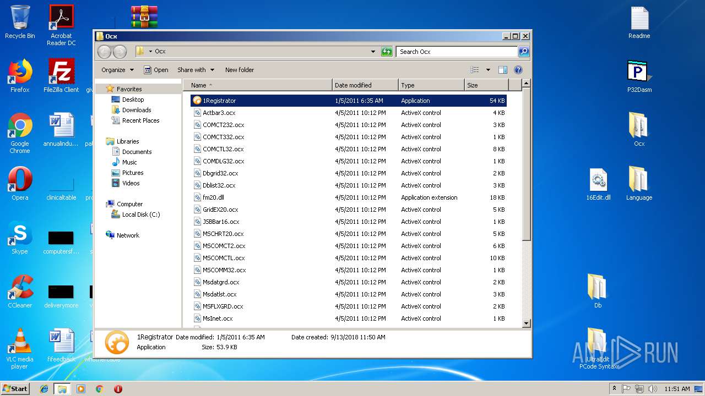
Task: Sort by Type column header
Action: click(431, 85)
